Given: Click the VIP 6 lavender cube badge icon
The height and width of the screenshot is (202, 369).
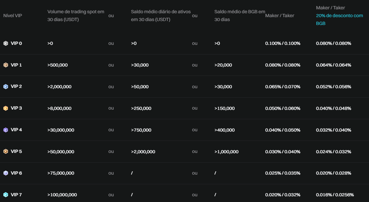Looking at the screenshot, I should (6, 173).
